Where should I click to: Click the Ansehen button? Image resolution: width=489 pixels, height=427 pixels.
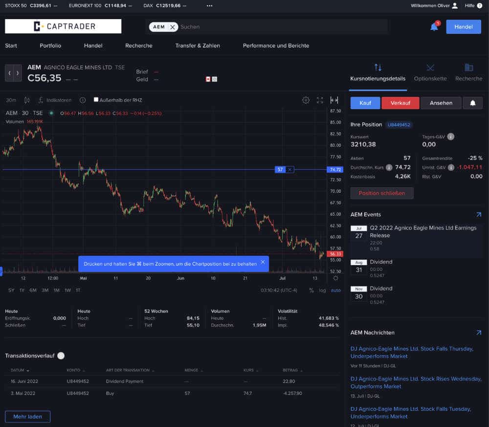(x=441, y=103)
